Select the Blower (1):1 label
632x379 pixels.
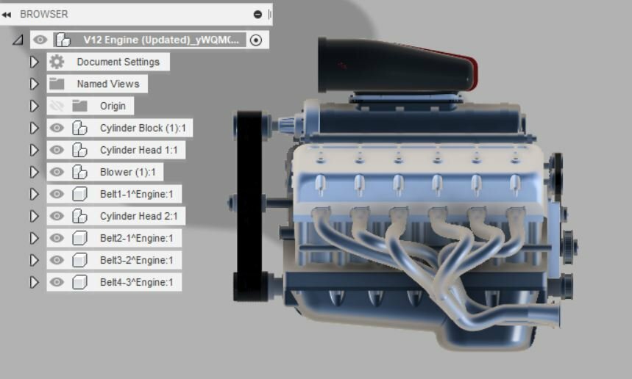128,172
